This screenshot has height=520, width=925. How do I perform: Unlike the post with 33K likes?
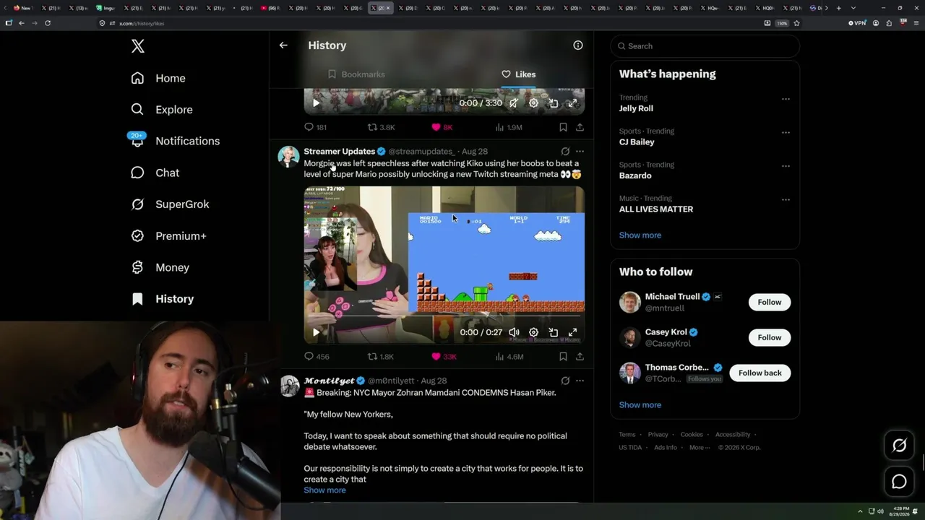444,357
